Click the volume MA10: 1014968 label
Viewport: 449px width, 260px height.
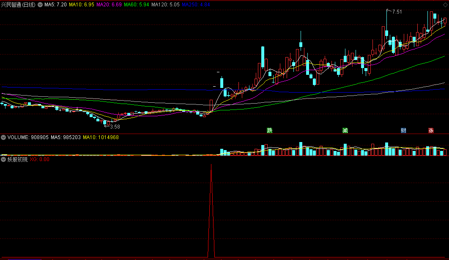101,137
